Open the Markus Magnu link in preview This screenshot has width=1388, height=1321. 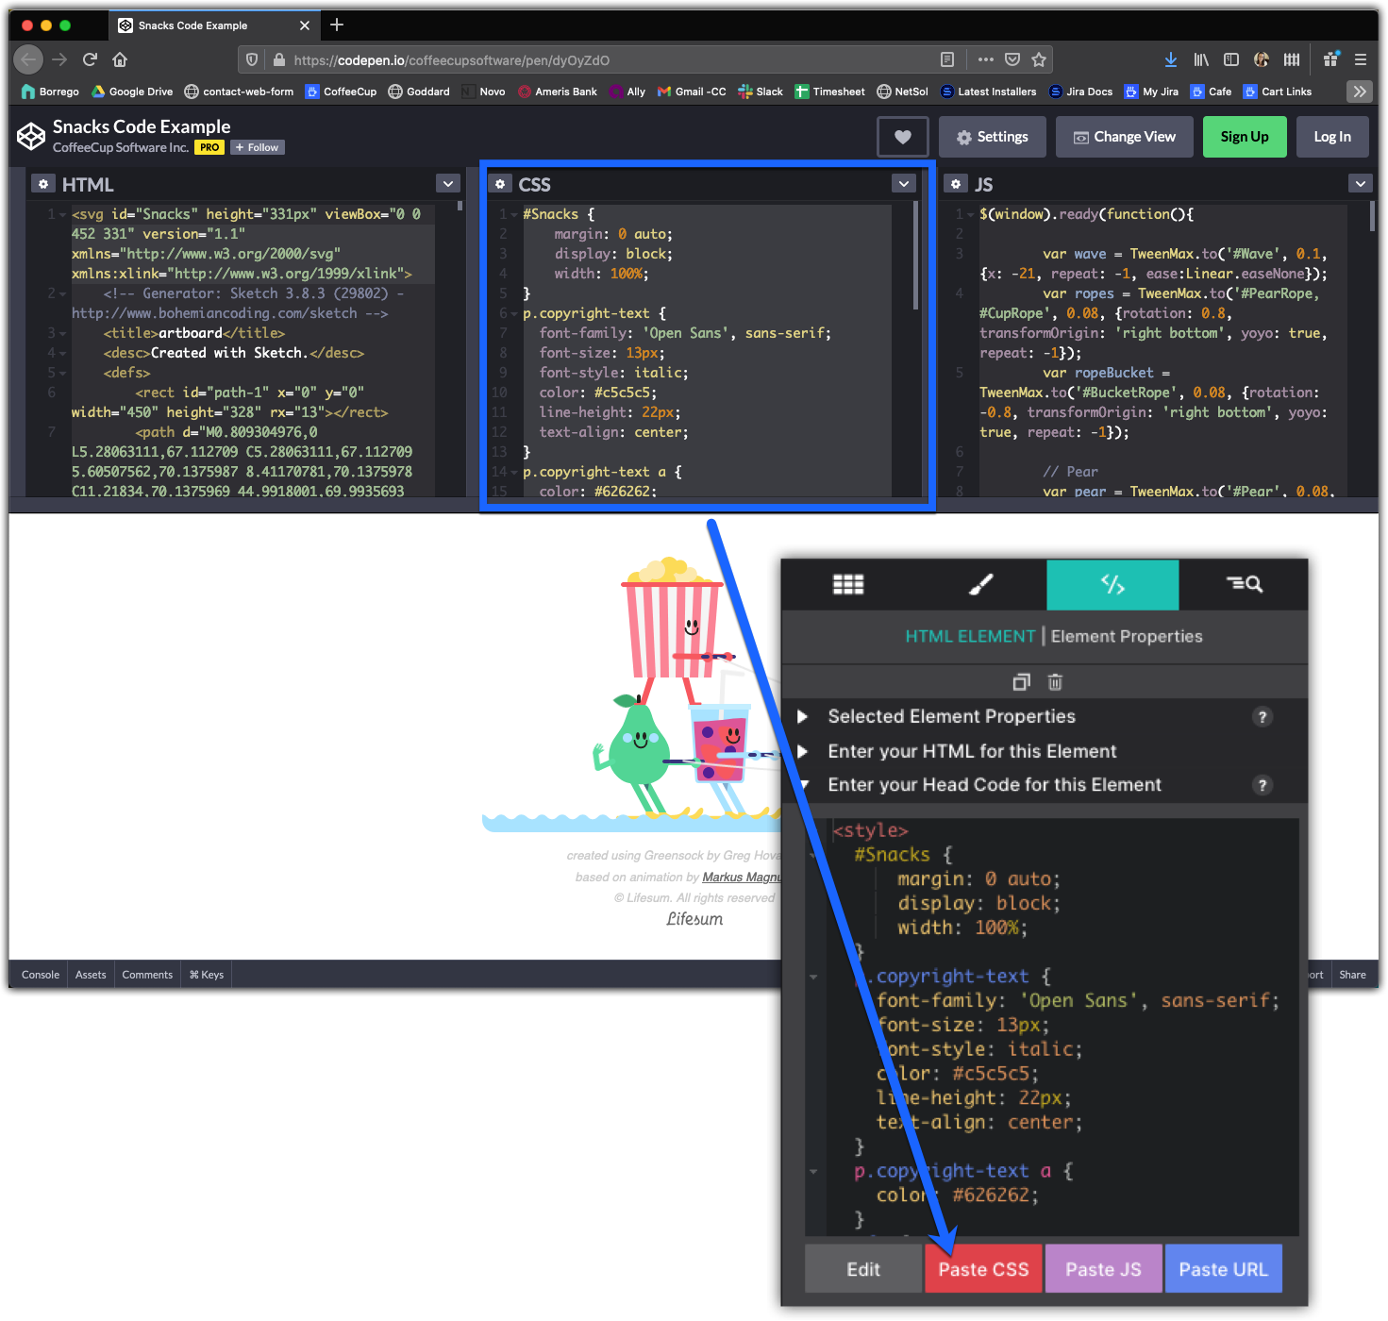742,878
